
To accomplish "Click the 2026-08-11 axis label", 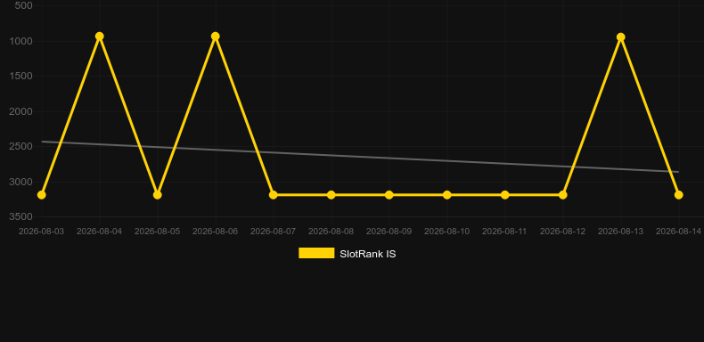I will (504, 232).
